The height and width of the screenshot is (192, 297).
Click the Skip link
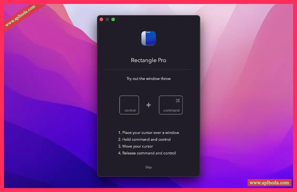pyautogui.click(x=148, y=167)
